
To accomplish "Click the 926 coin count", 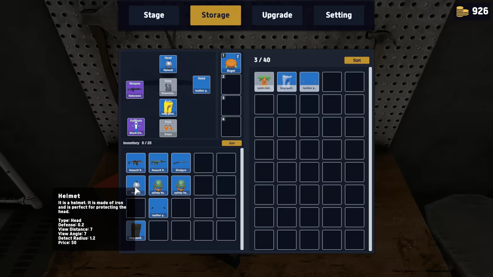I will pos(480,11).
